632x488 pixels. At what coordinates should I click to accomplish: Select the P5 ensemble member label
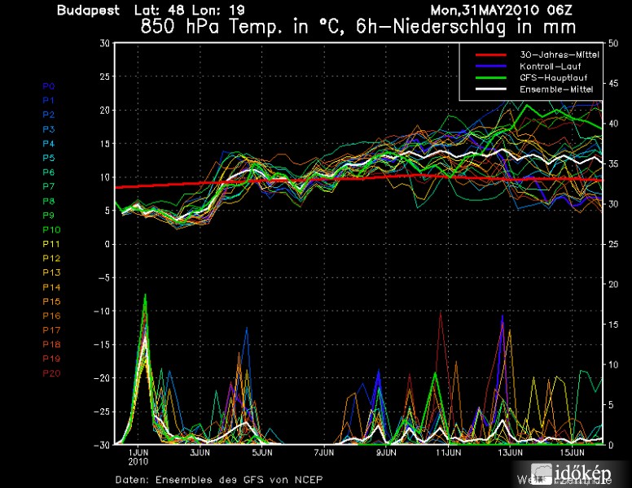[48, 158]
